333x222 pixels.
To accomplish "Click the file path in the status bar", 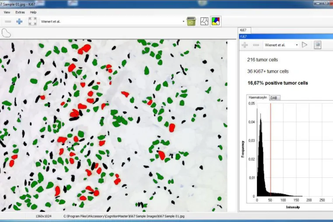I will point(124,216).
